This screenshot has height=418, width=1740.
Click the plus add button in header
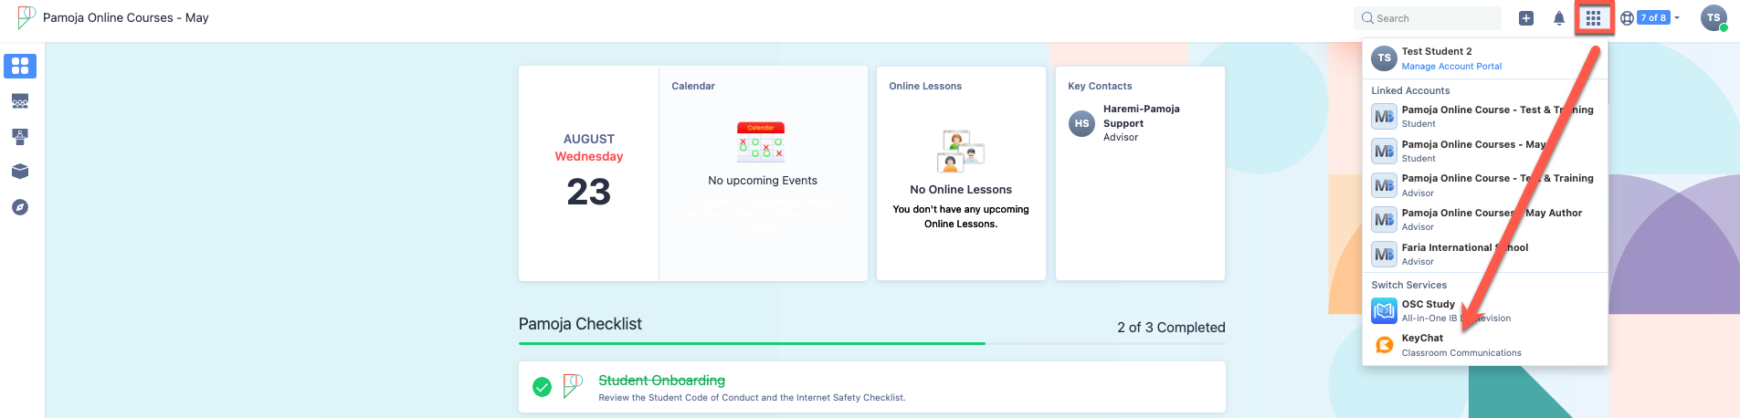pos(1526,18)
